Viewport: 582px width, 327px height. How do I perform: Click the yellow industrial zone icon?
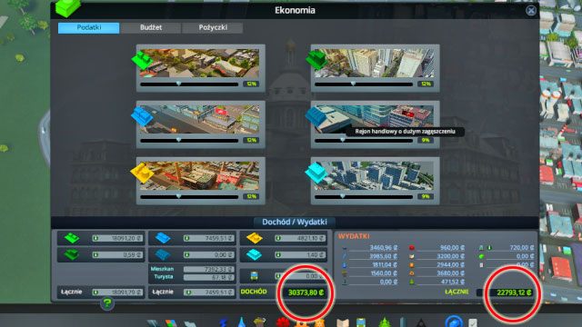pyautogui.click(x=142, y=173)
